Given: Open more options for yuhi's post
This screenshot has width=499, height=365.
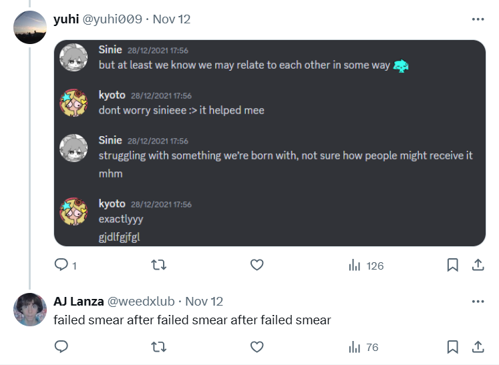Looking at the screenshot, I should 478,19.
